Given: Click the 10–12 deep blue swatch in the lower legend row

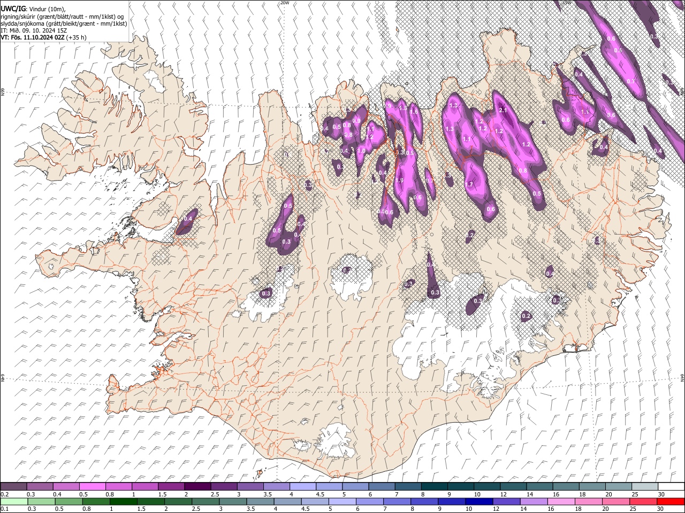Looking at the screenshot, I should coord(479,501).
